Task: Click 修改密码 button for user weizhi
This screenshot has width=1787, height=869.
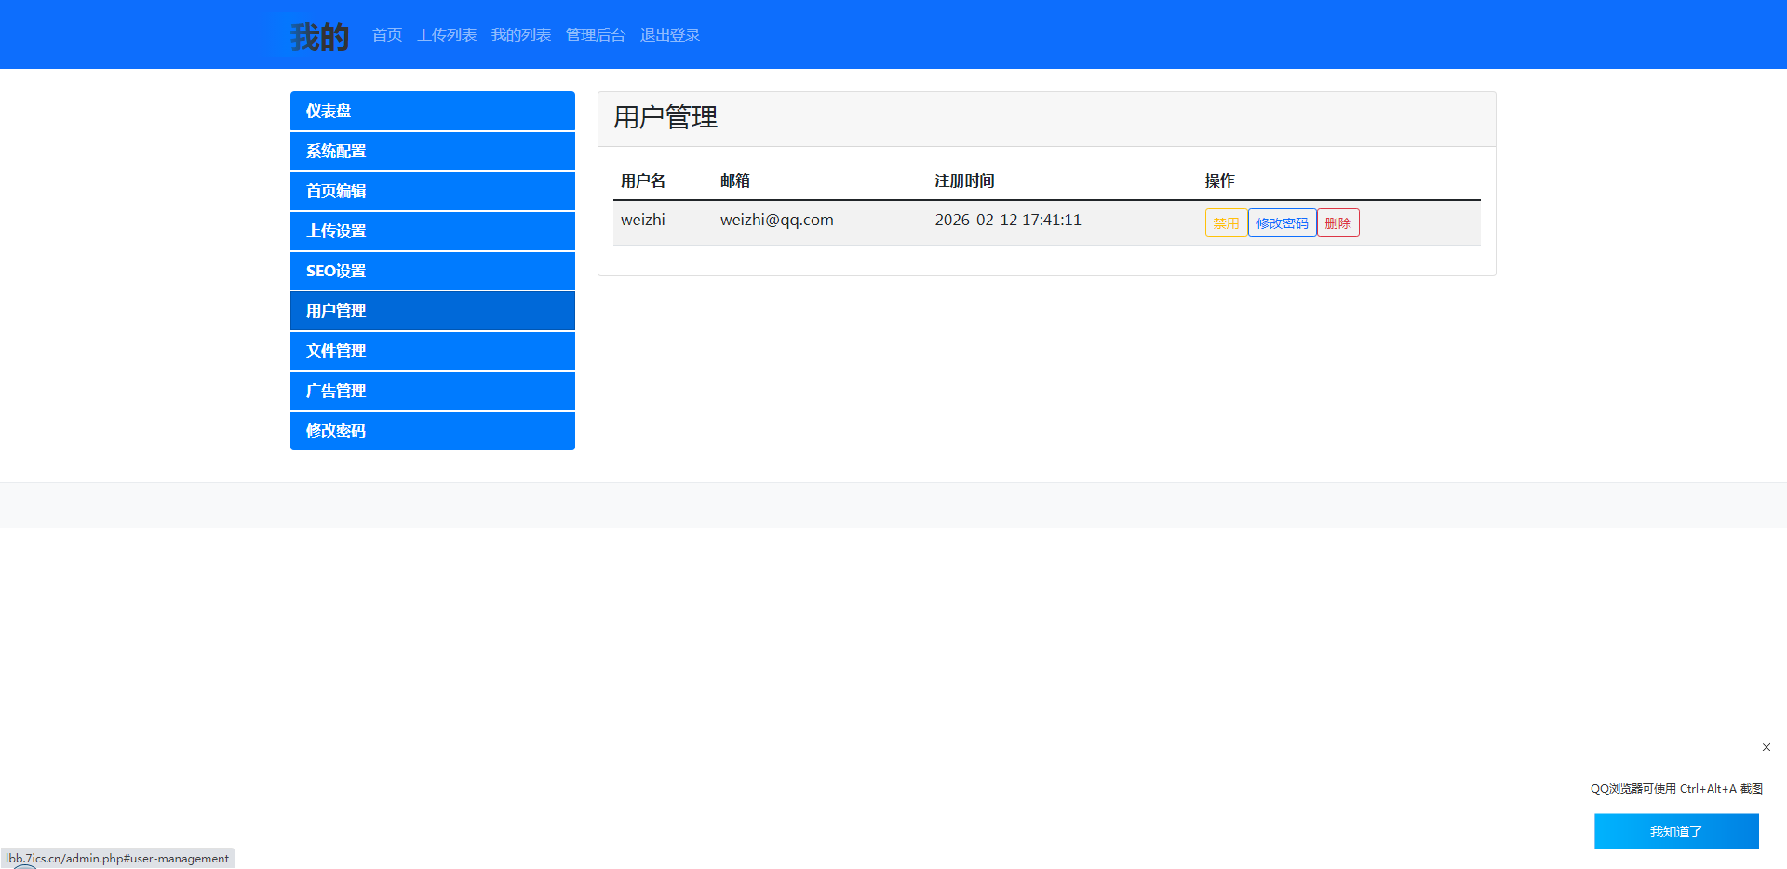Action: click(x=1282, y=223)
